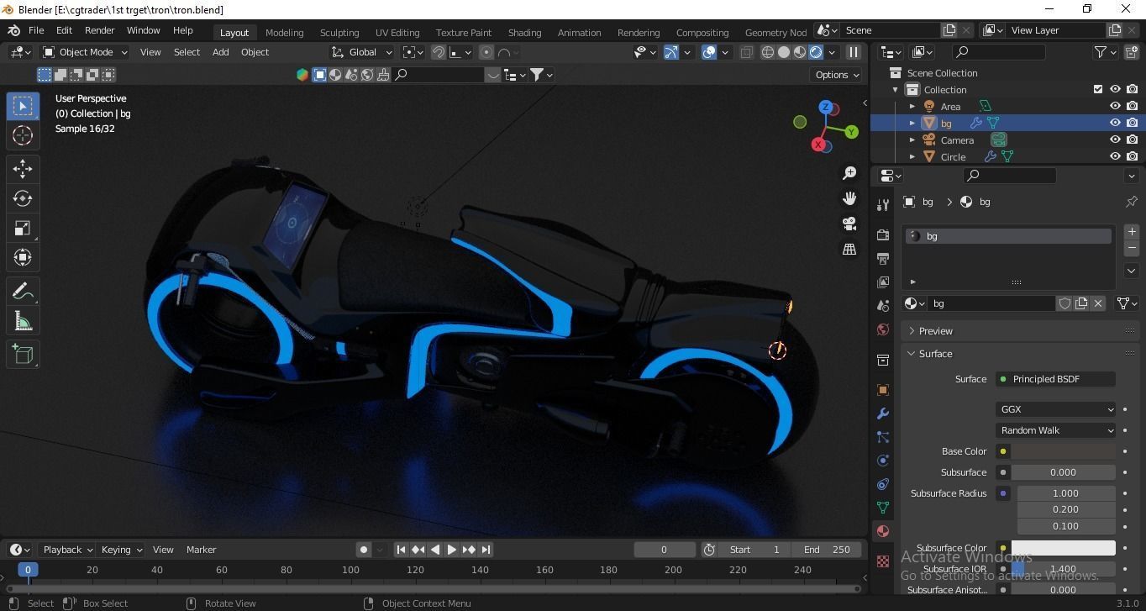Screen dimensions: 1146x611
Task: Toggle camera view with the camera gizmo
Action: coord(849,224)
